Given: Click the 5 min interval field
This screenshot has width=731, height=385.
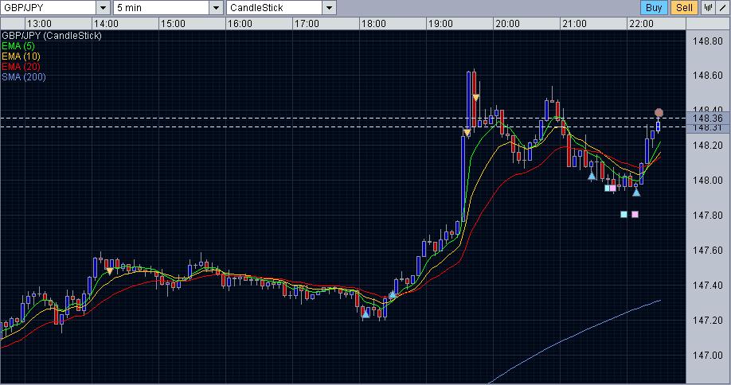Looking at the screenshot, I should (x=162, y=7).
